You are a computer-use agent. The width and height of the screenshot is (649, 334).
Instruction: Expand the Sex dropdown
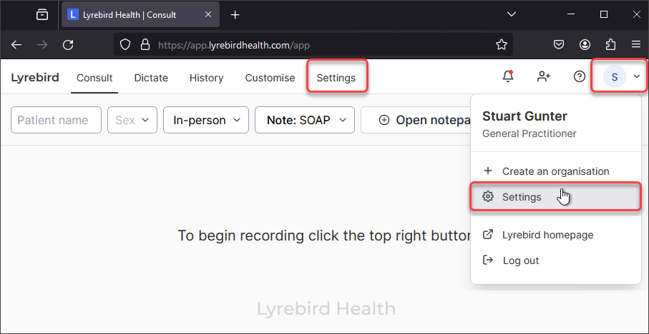click(x=132, y=120)
